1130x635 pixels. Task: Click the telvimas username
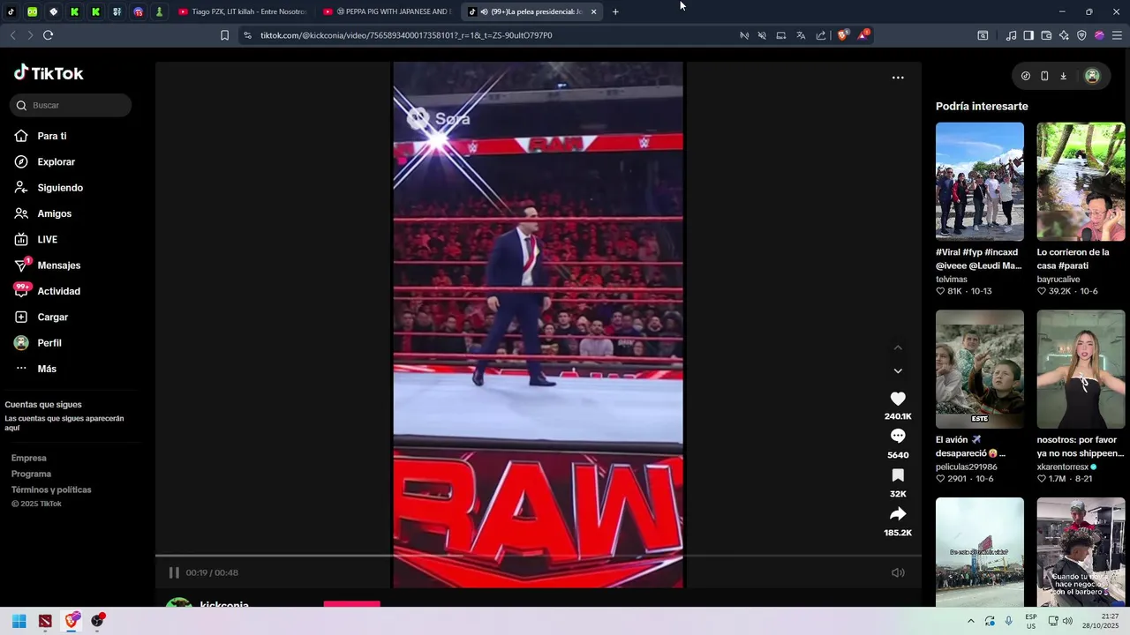952,280
